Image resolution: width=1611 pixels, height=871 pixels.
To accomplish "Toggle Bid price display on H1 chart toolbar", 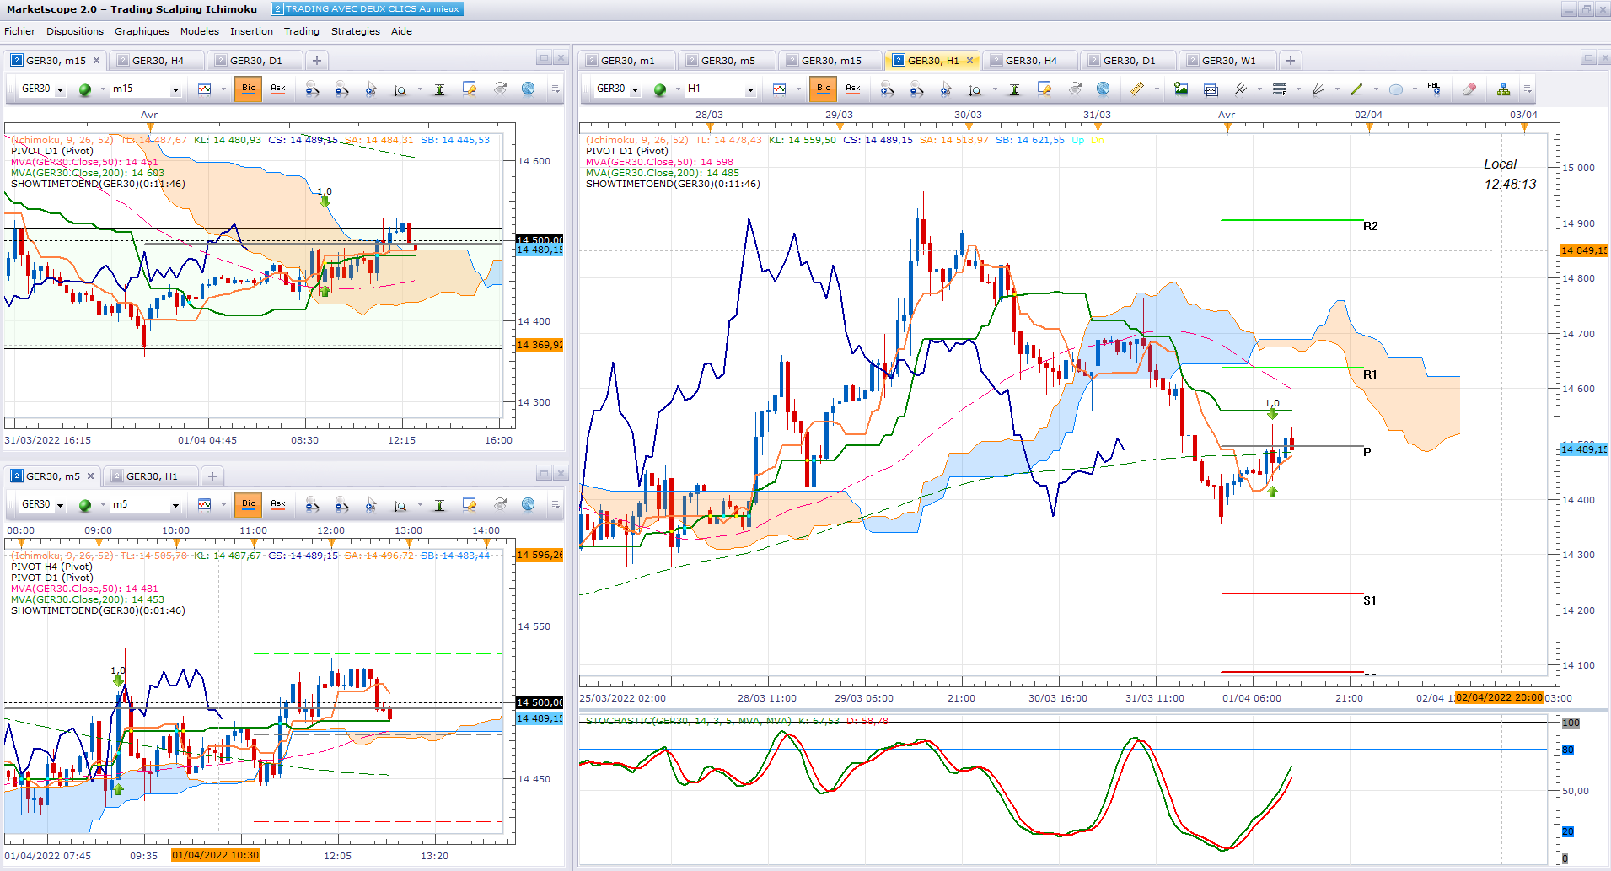I will [x=824, y=89].
